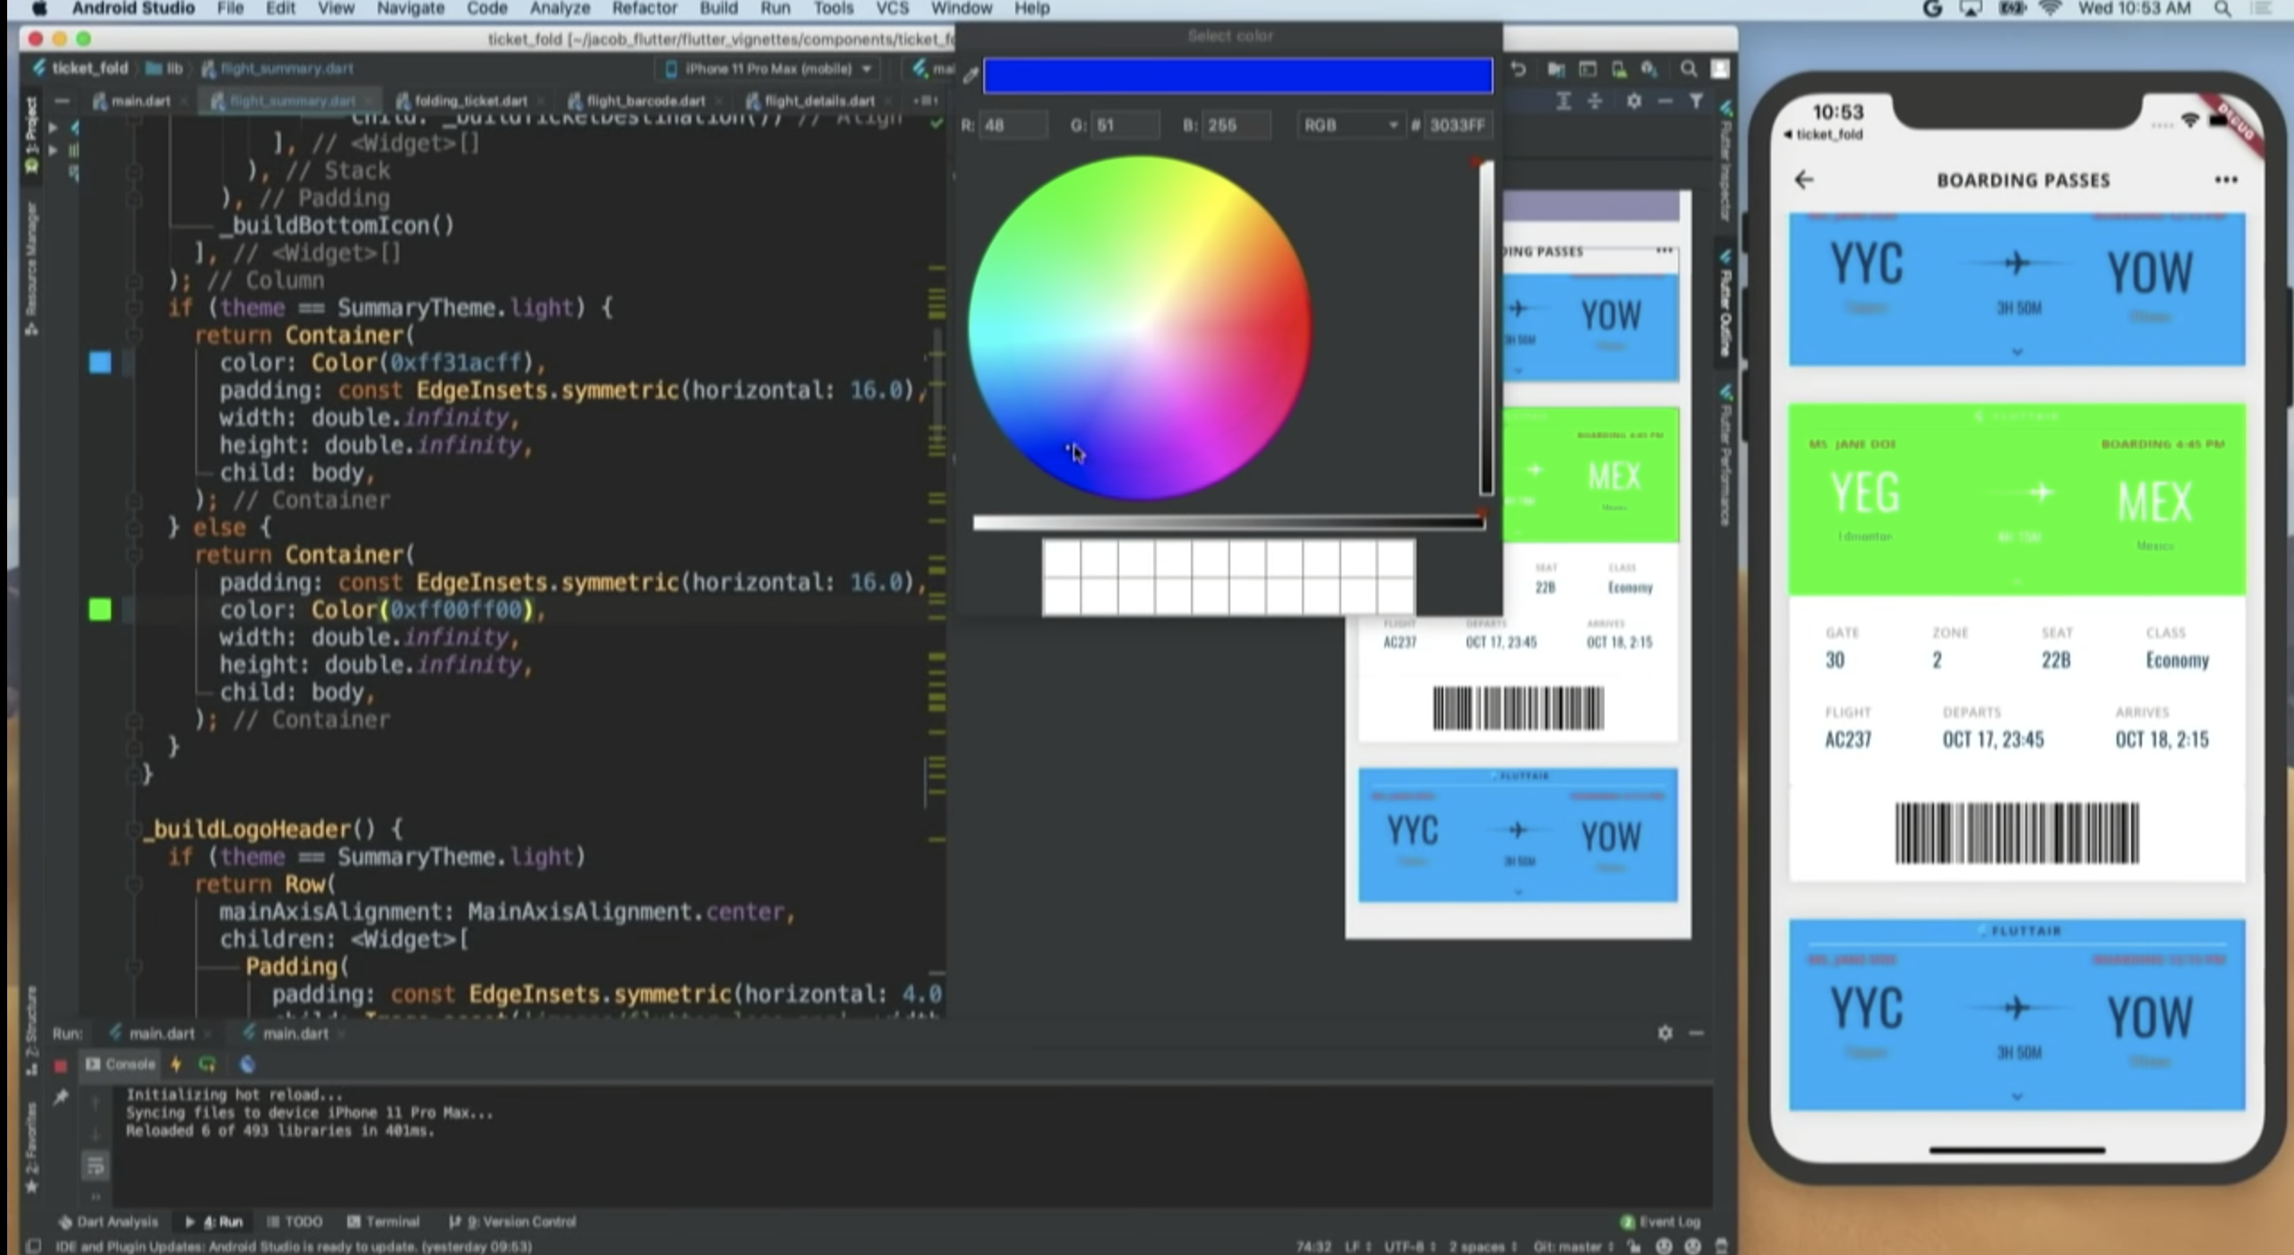Image resolution: width=2294 pixels, height=1255 pixels.
Task: Click the green color indicator next to color Color(0xff00ff00)
Action: click(99, 610)
